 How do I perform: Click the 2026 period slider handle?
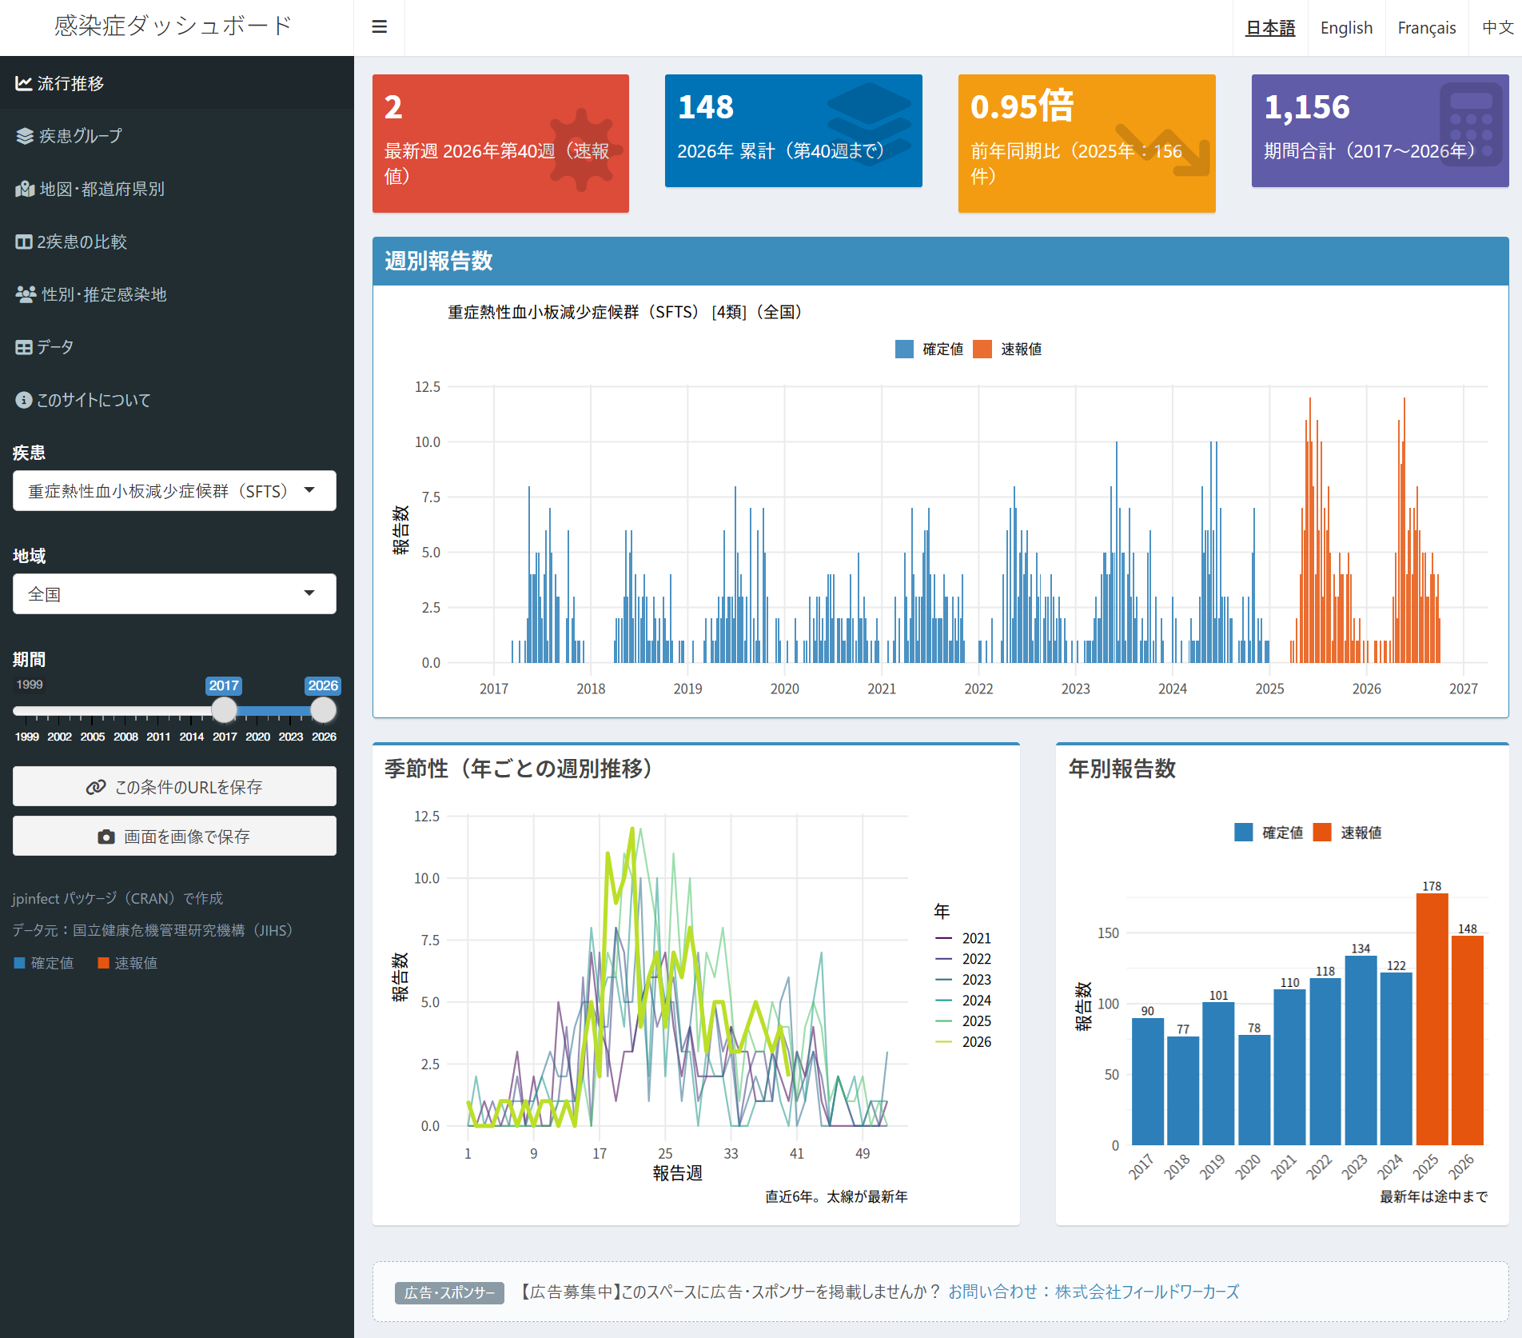click(x=323, y=710)
